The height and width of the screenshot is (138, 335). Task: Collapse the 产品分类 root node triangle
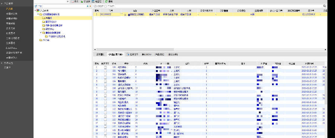pyautogui.click(x=35, y=10)
